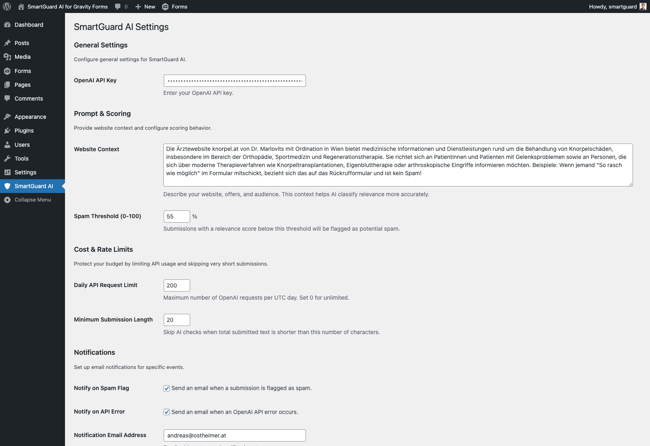Click the WordPress logo icon
Screen dimensions: 650x446
point(7,6)
